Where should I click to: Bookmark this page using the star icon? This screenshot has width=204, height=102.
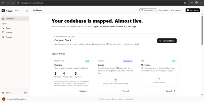185,3
